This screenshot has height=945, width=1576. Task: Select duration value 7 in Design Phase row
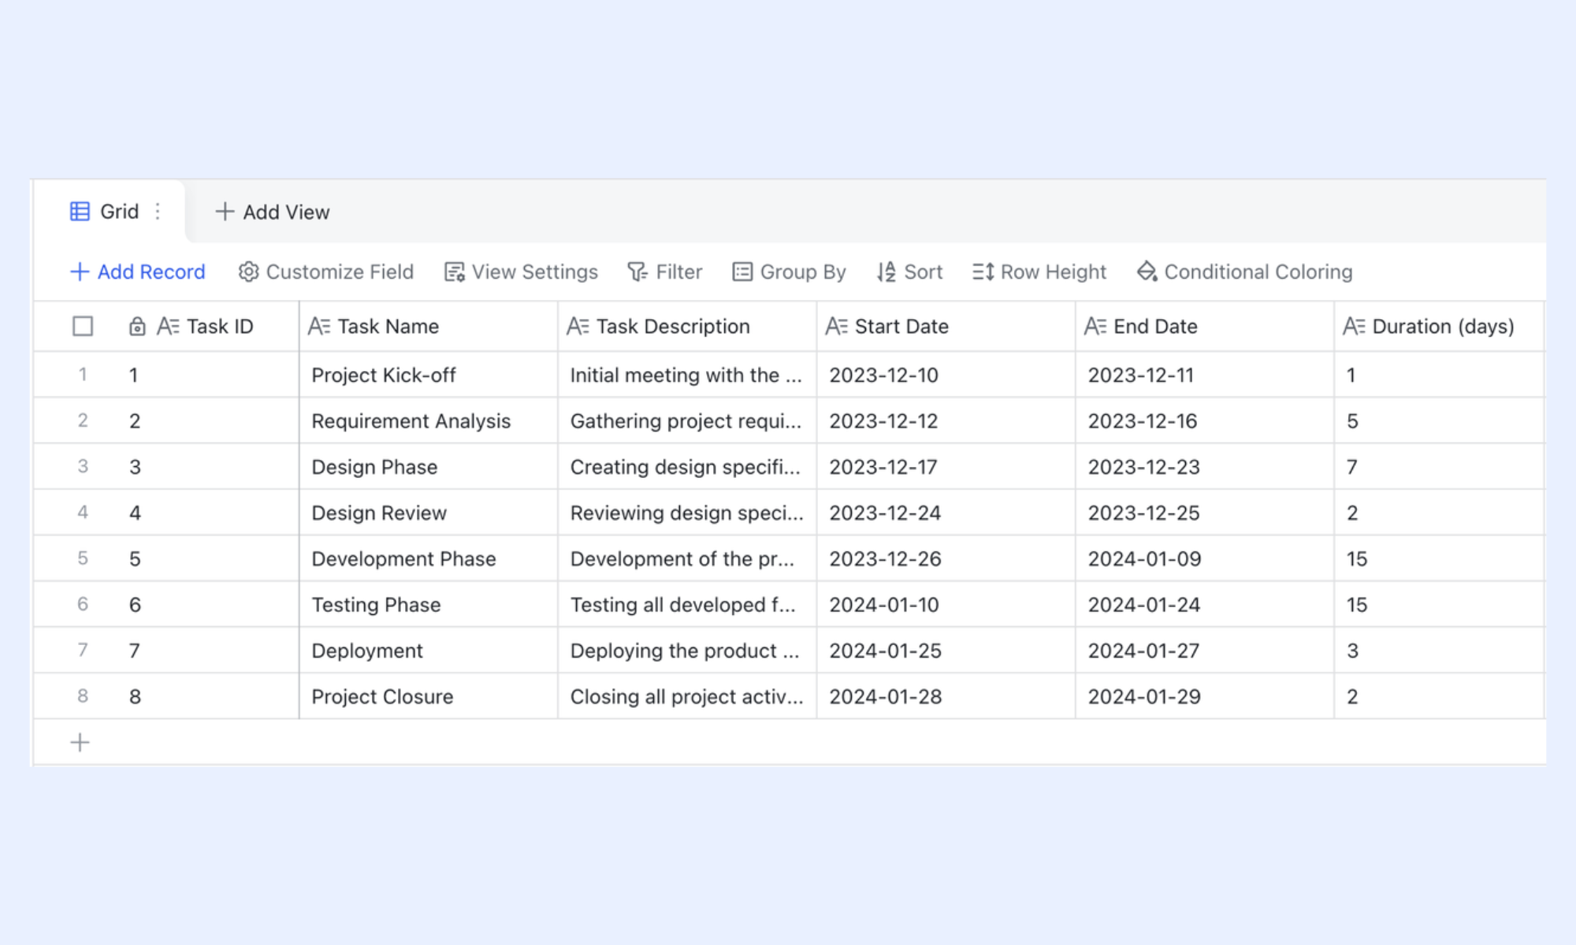click(x=1439, y=467)
